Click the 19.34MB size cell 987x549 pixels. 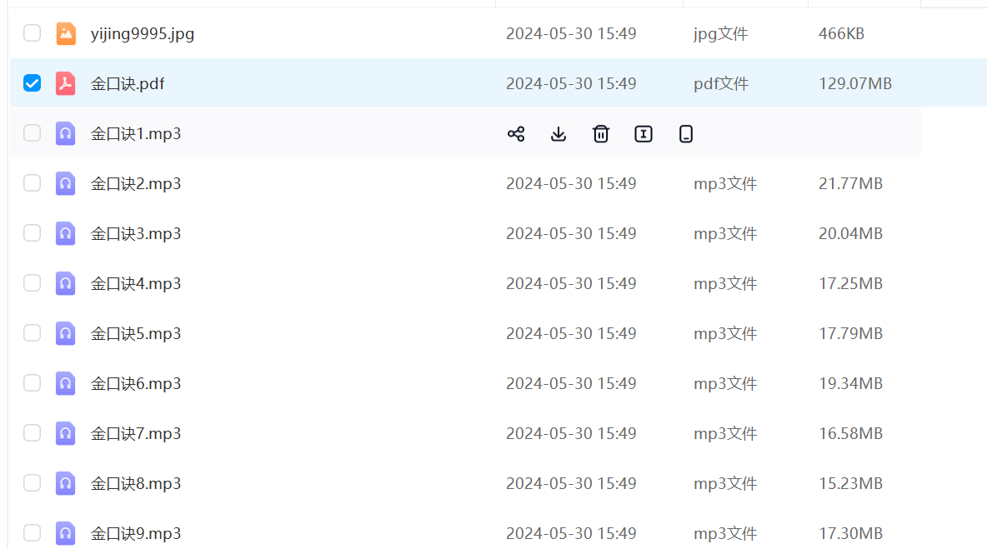850,383
